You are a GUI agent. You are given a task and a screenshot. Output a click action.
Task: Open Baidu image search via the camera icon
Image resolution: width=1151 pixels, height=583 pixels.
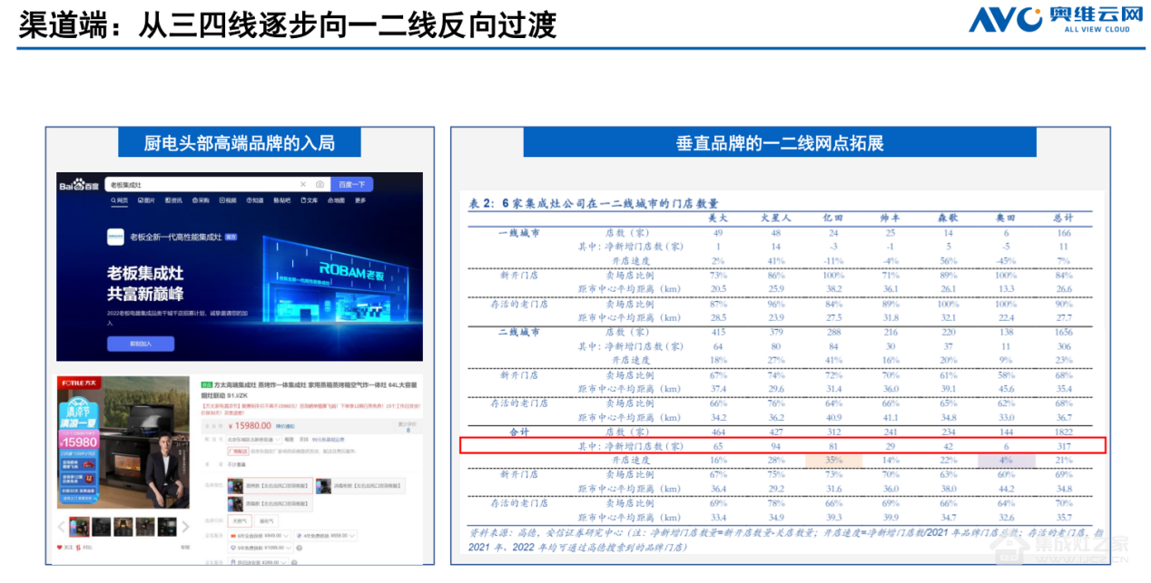[x=320, y=184]
